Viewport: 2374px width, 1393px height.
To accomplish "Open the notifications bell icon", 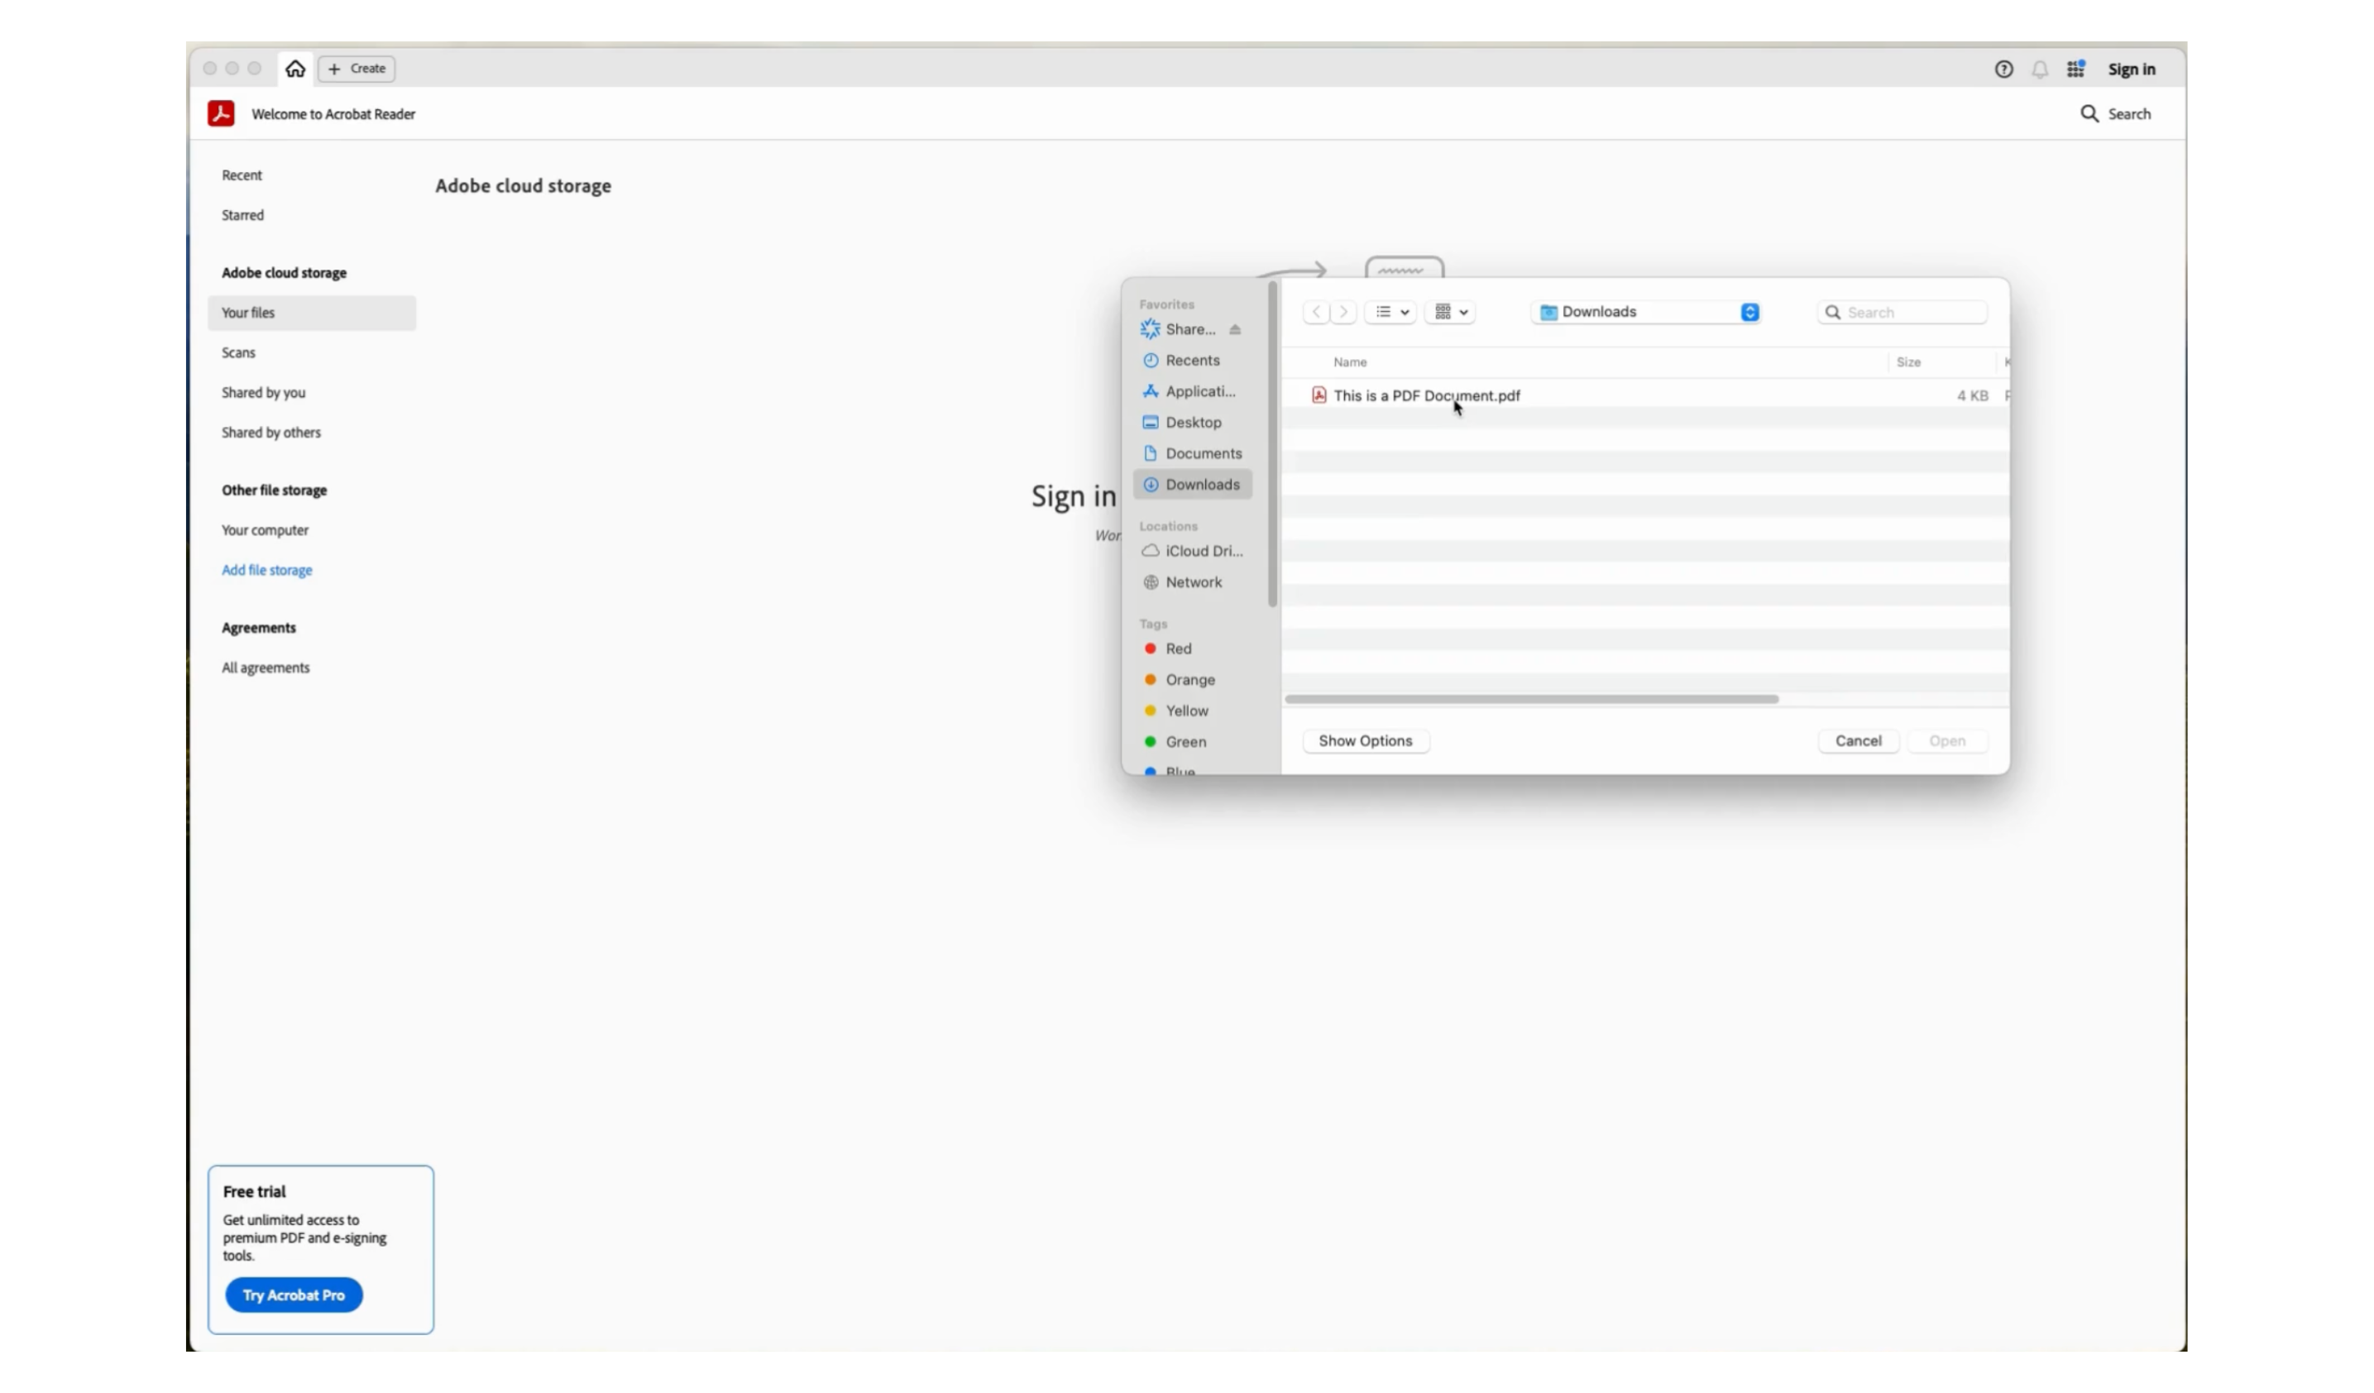I will tap(2040, 69).
